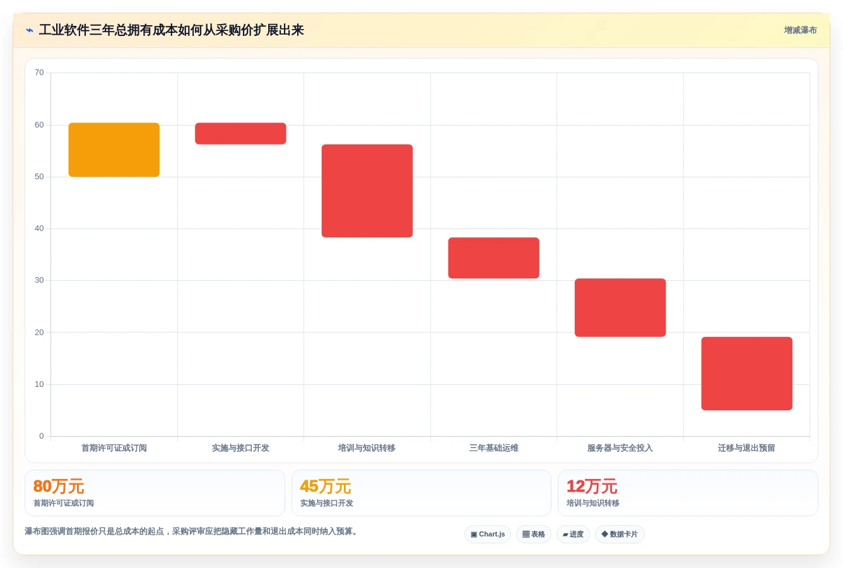Click the red 迁移与退出预留 bar
843x568 pixels.
(x=746, y=374)
